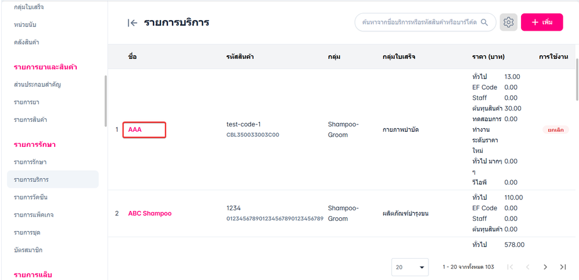Jump to the last page arrow
579x280 pixels.
[563, 267]
